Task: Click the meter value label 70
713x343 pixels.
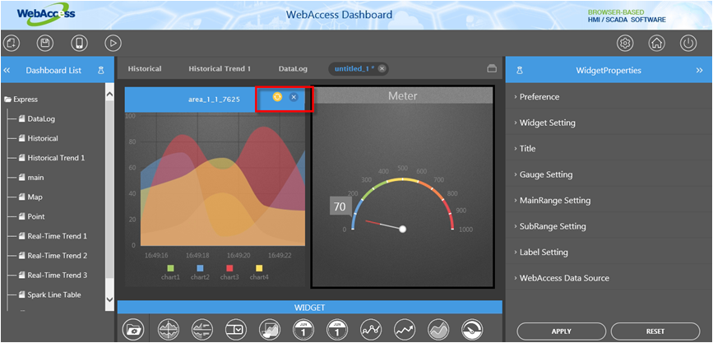Action: pyautogui.click(x=340, y=207)
